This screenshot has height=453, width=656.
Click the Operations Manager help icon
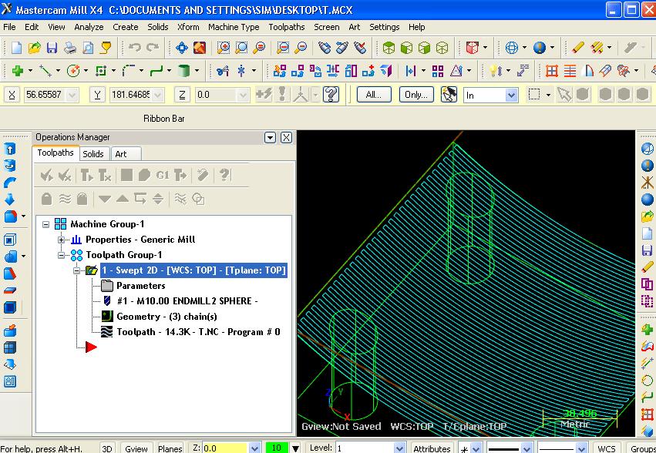click(224, 175)
